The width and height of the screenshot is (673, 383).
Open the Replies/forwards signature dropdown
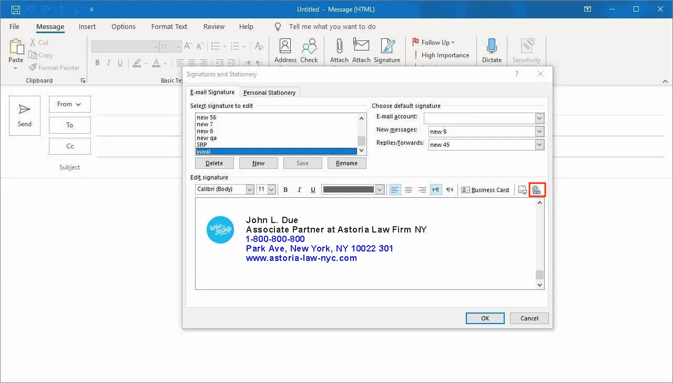(x=539, y=145)
